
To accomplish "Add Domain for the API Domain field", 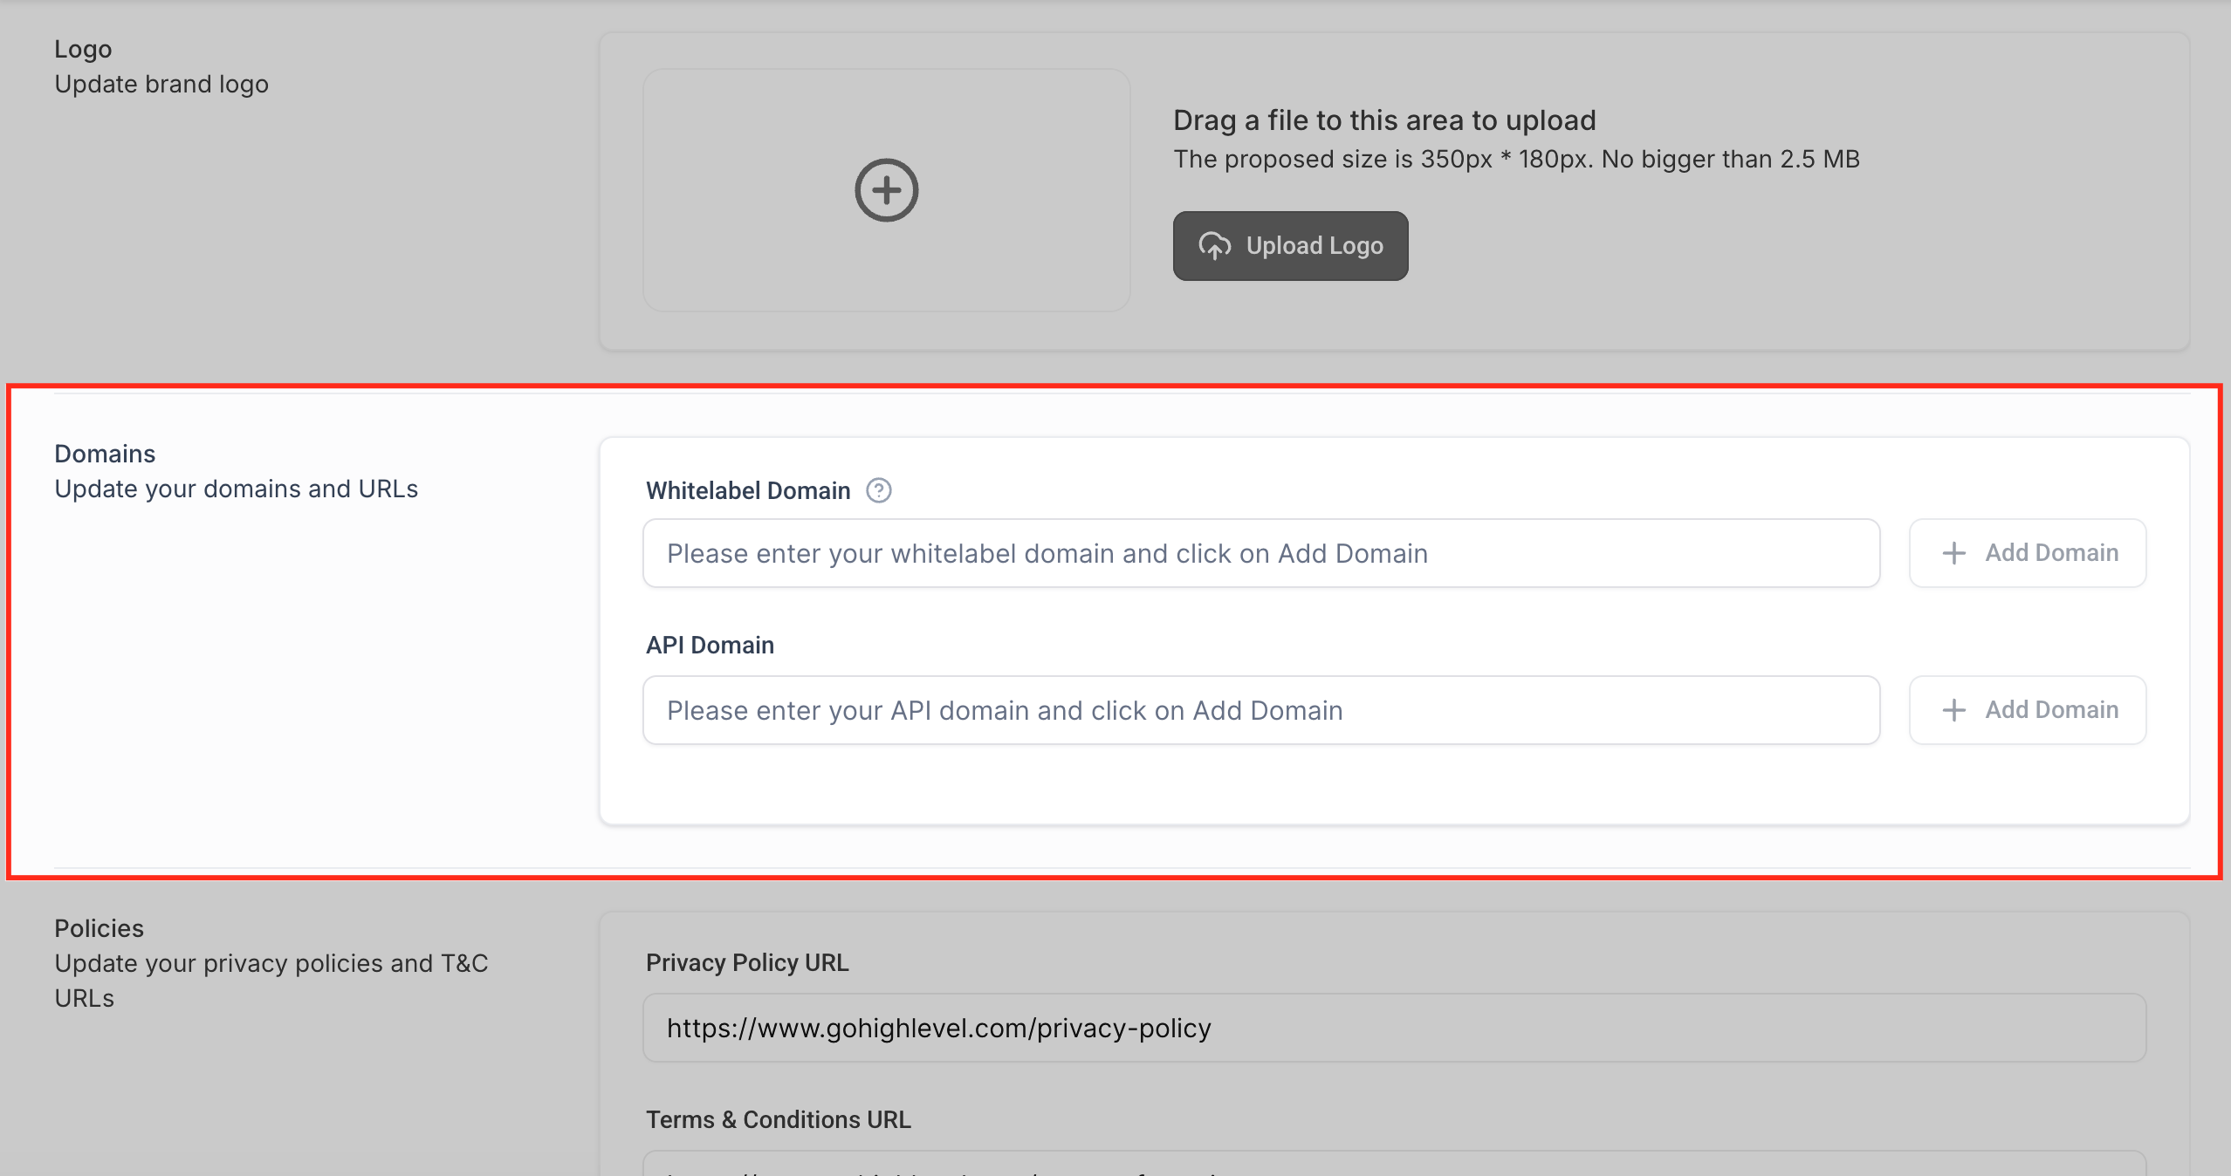I will pyautogui.click(x=2027, y=710).
